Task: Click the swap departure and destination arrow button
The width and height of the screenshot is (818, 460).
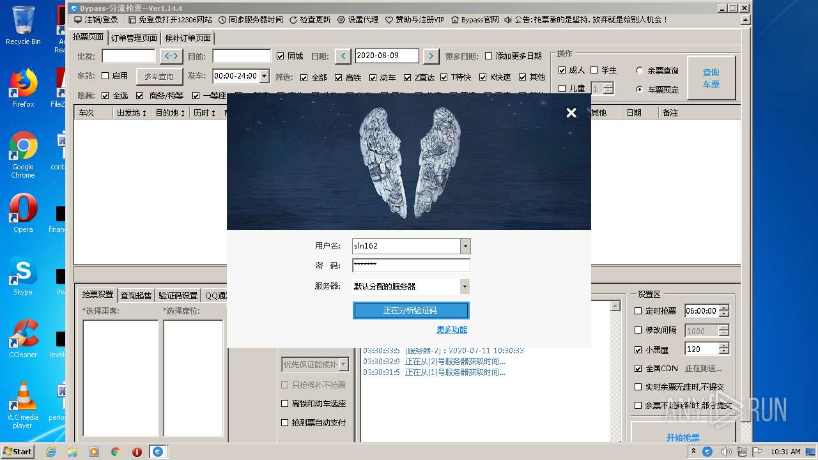Action: click(171, 56)
